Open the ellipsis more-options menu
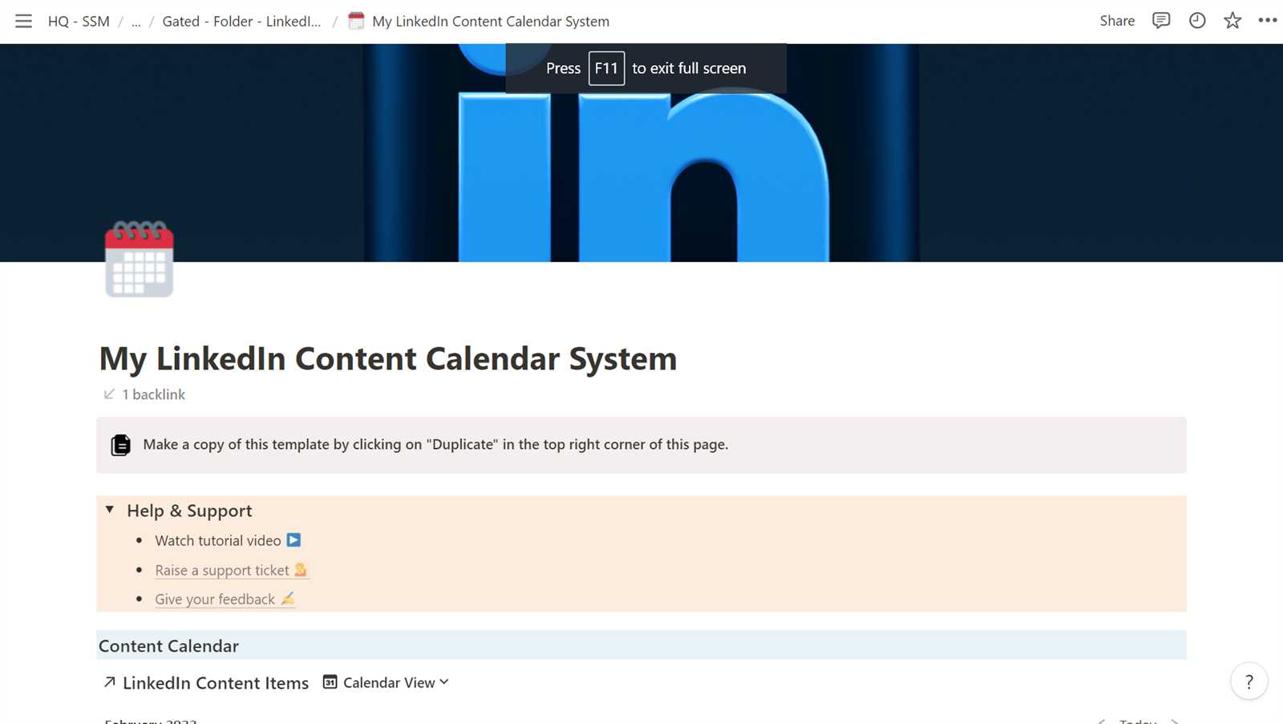 coord(1265,21)
